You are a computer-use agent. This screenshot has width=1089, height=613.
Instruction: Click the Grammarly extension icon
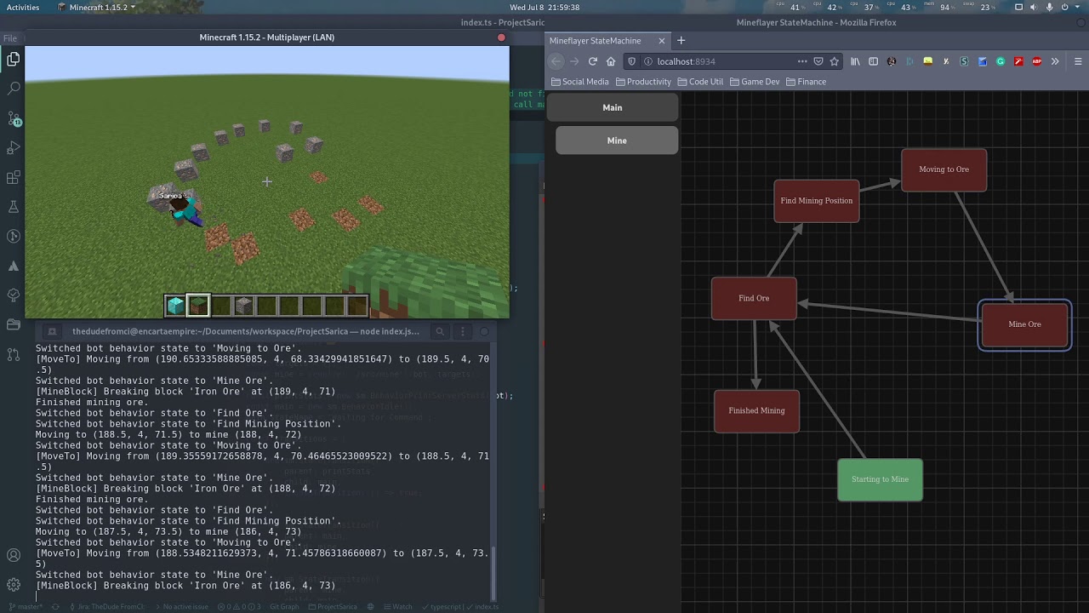[x=1001, y=61]
